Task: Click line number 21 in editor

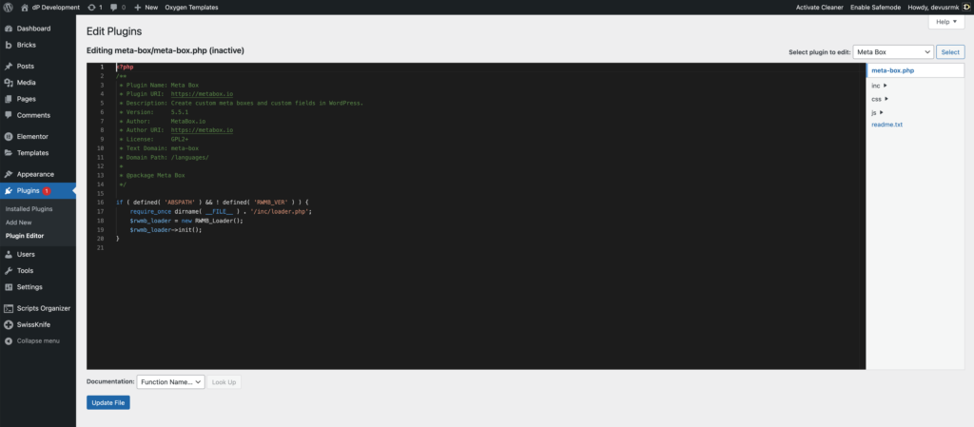Action: pyautogui.click(x=100, y=248)
